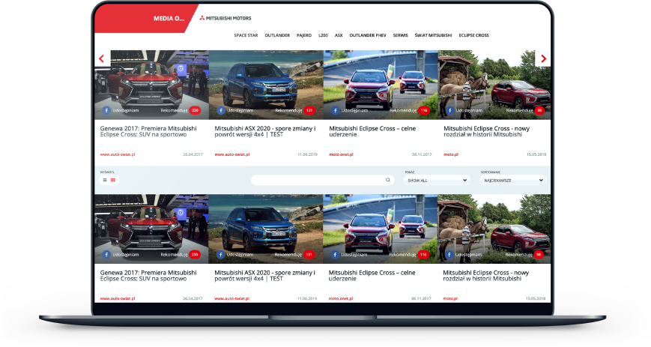Switch to list view icon in filter bar
This screenshot has height=347, width=651.
(105, 180)
